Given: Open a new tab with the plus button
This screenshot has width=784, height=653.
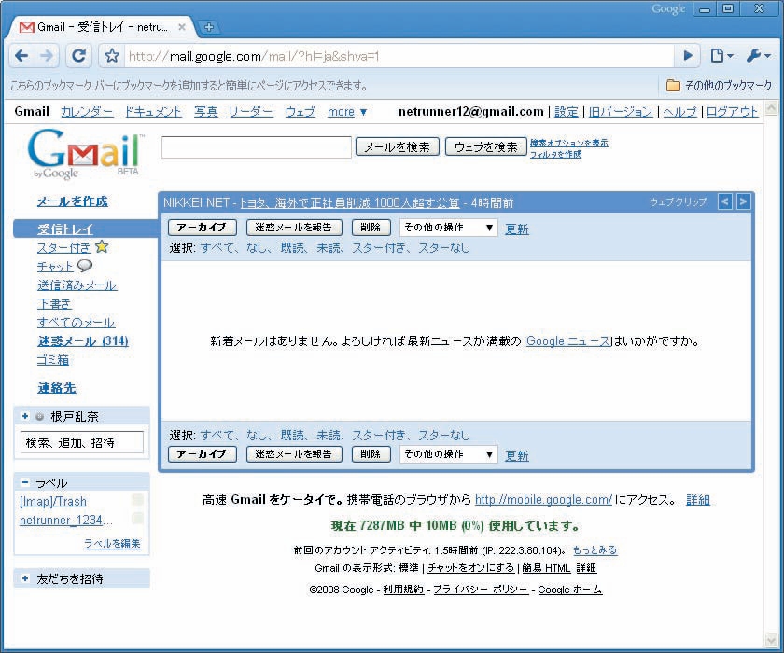Looking at the screenshot, I should [x=209, y=27].
